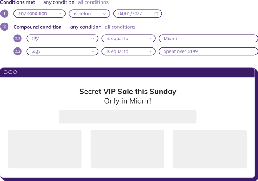
Task: Click the 'Spent over $199' value field
Action: click(208, 51)
